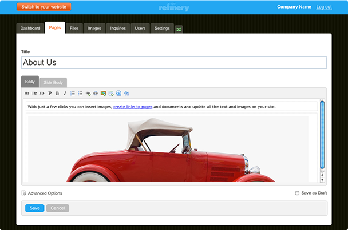Select the Body content tab
Image resolution: width=348 pixels, height=230 pixels.
point(30,82)
